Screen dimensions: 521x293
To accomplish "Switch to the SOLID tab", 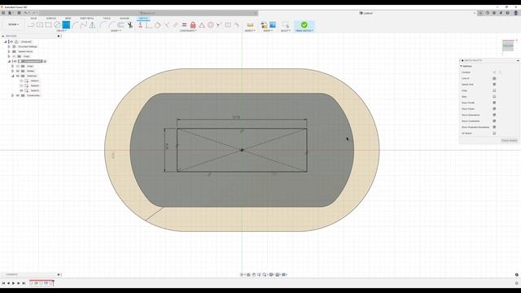I will tap(33, 18).
